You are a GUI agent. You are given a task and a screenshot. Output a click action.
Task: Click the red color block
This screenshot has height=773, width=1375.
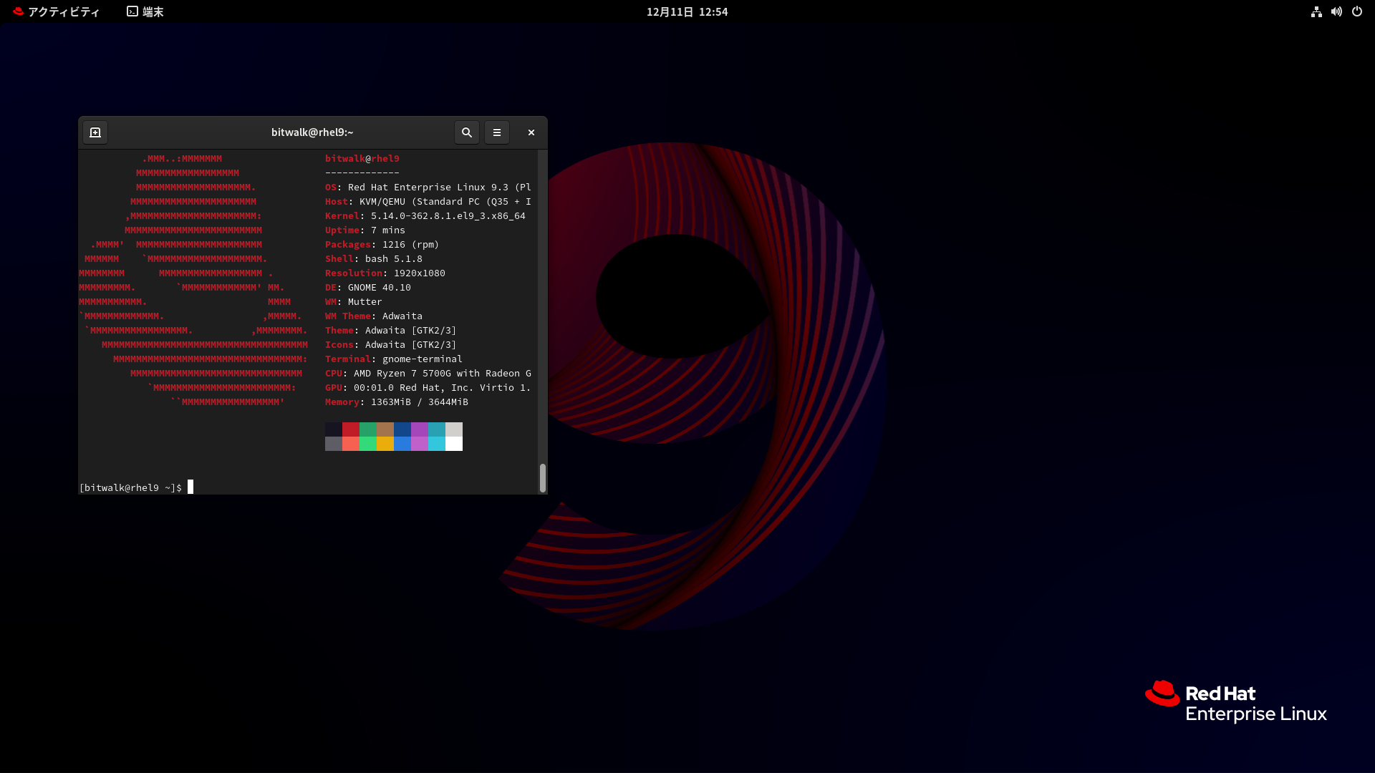(x=351, y=429)
